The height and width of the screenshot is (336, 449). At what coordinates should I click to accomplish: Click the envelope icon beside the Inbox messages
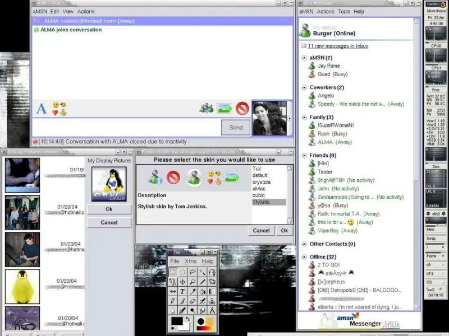pyautogui.click(x=303, y=46)
